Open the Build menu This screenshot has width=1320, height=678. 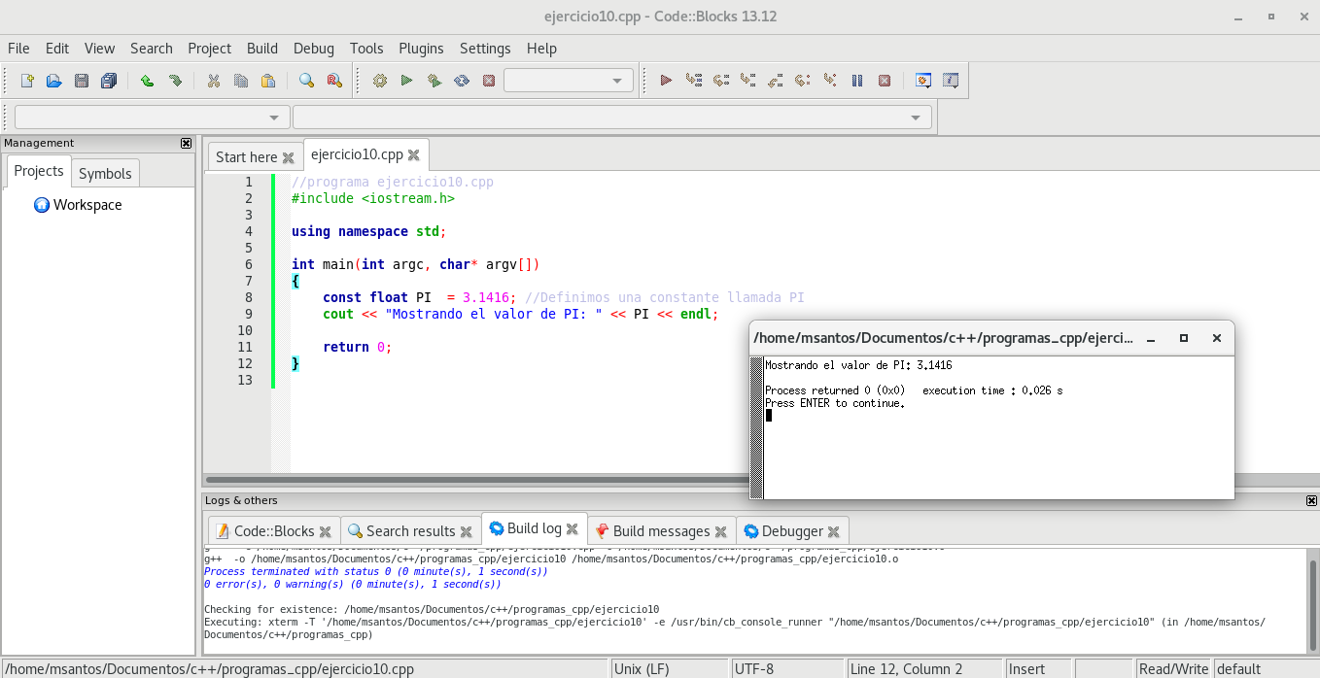pyautogui.click(x=262, y=48)
